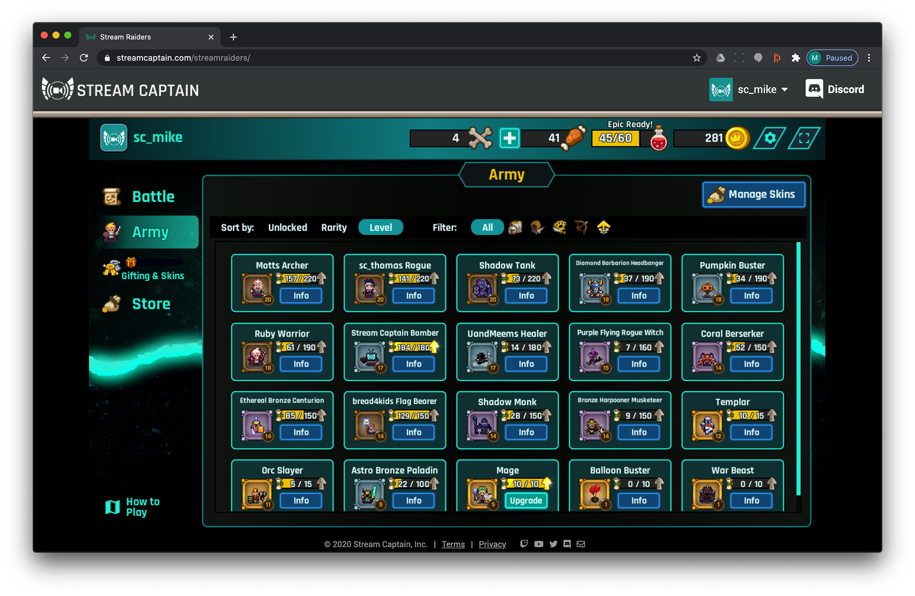Open Twitch link in footer
Image resolution: width=915 pixels, height=596 pixels.
(524, 544)
